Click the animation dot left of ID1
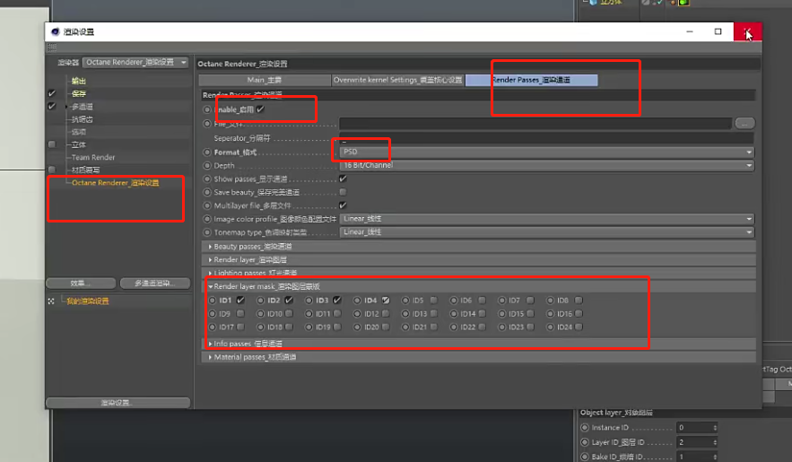 point(213,300)
